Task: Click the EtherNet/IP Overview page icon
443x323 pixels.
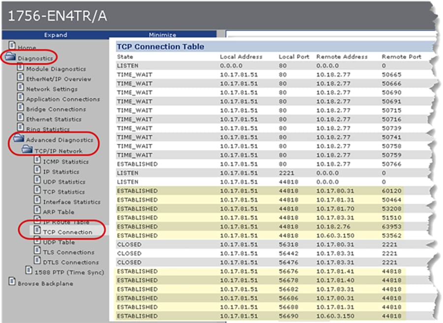Action: click(20, 77)
